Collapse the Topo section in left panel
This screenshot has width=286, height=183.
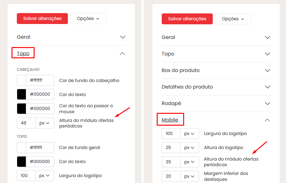coord(122,54)
